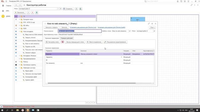Click the parameters table horizontal scrollbar
The image size is (200, 112).
(92, 83)
